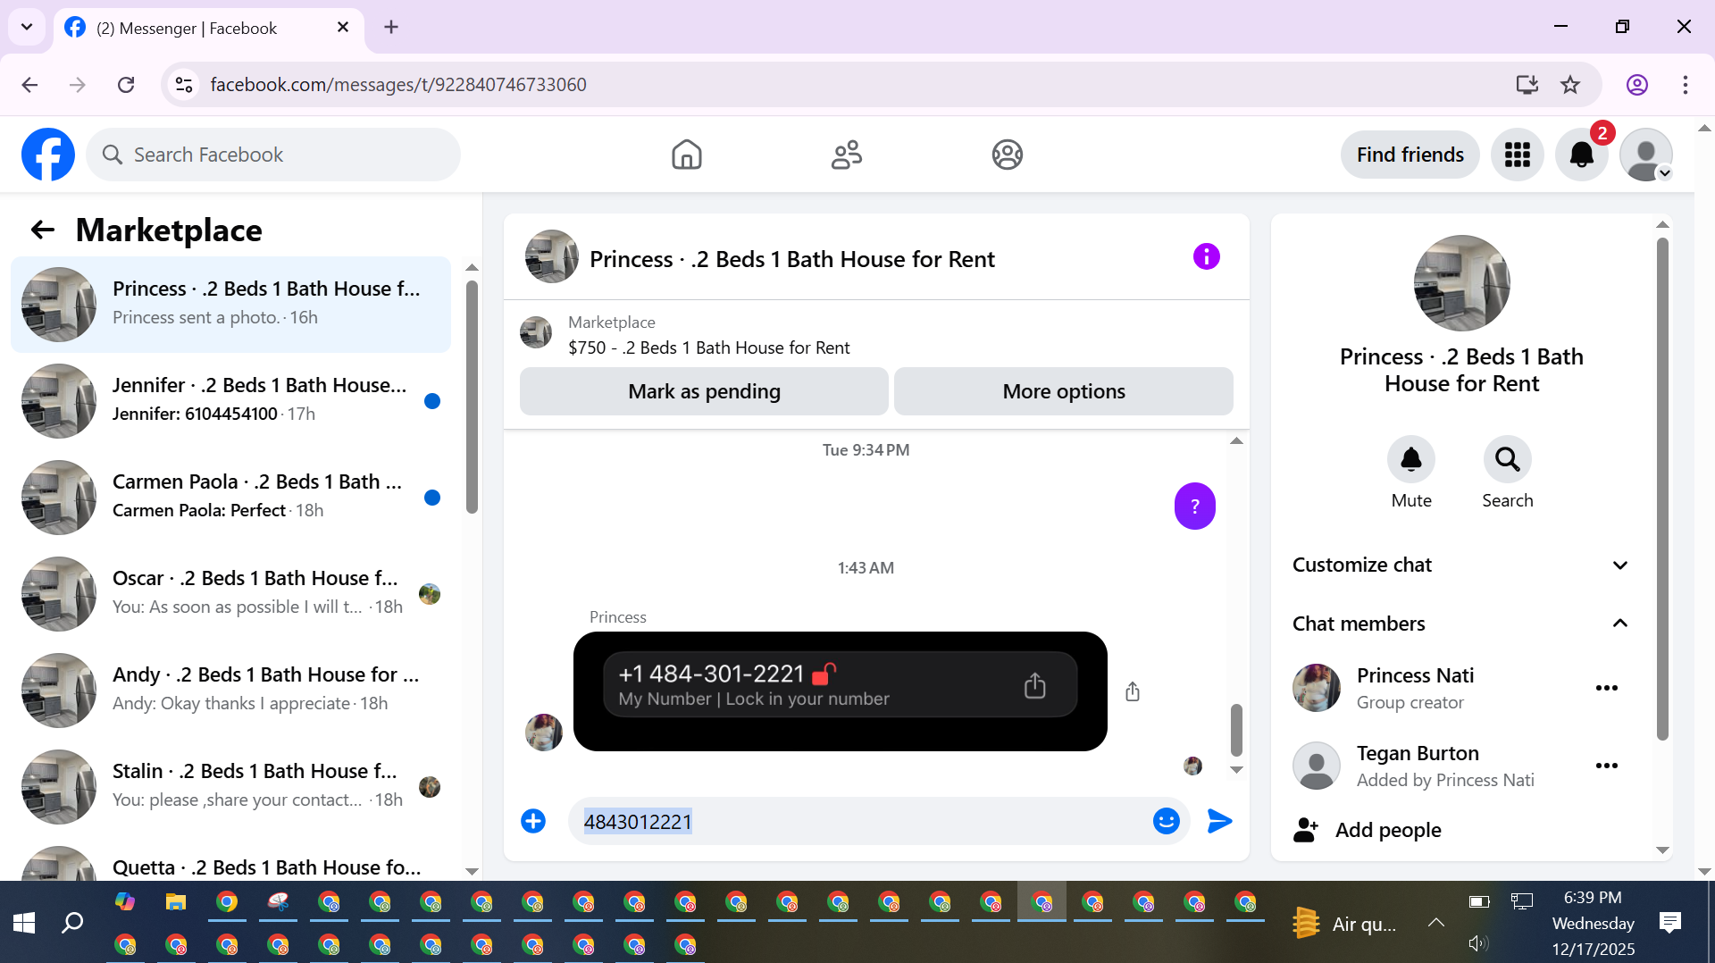Go to the Home feed icon
Screen dimensions: 1715x963
pyautogui.click(x=686, y=155)
